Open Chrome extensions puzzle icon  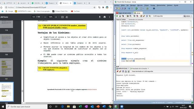tap(103, 7)
